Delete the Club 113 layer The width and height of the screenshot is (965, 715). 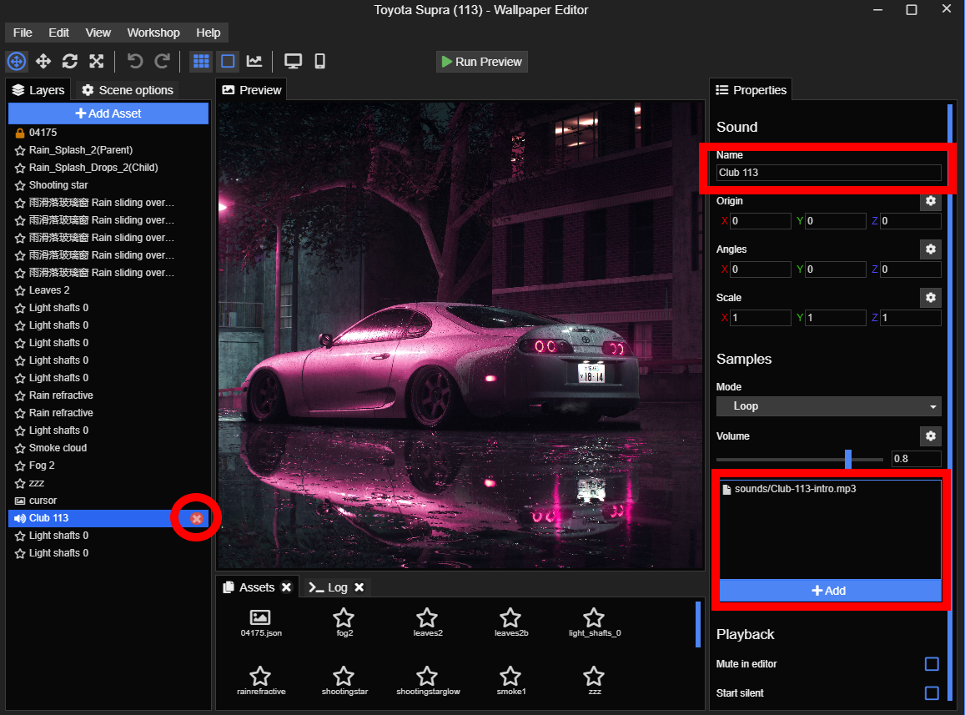pyautogui.click(x=196, y=519)
